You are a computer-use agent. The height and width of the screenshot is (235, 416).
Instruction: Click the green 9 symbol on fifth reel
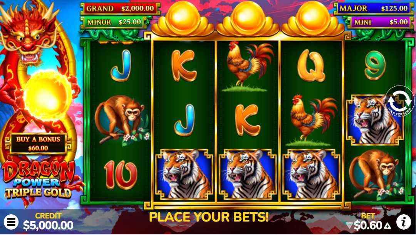click(x=375, y=65)
